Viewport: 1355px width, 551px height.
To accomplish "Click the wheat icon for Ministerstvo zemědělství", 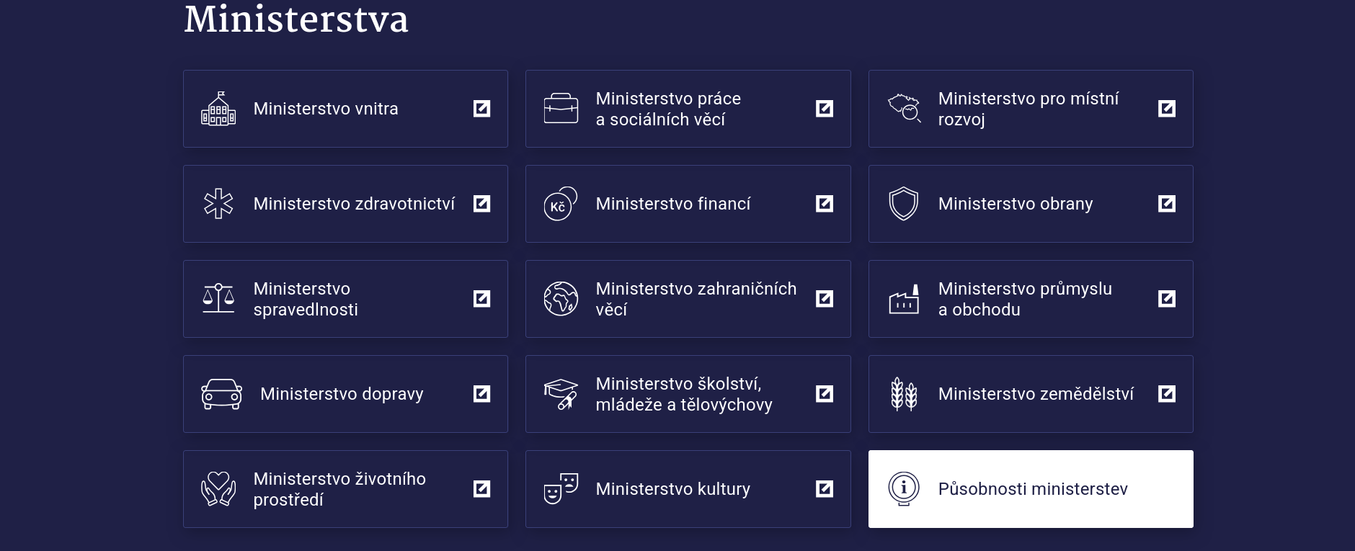I will (x=903, y=394).
